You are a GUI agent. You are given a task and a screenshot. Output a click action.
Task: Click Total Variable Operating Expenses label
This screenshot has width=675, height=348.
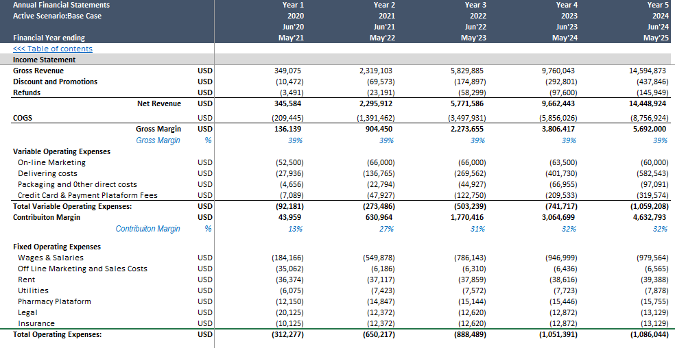pyautogui.click(x=72, y=206)
